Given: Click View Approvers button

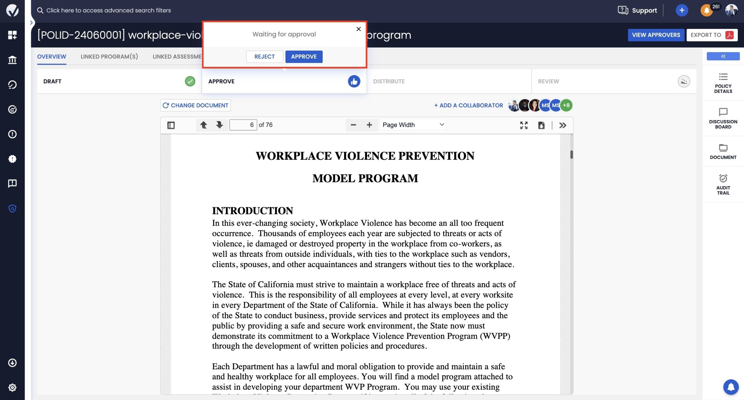Looking at the screenshot, I should (656, 35).
